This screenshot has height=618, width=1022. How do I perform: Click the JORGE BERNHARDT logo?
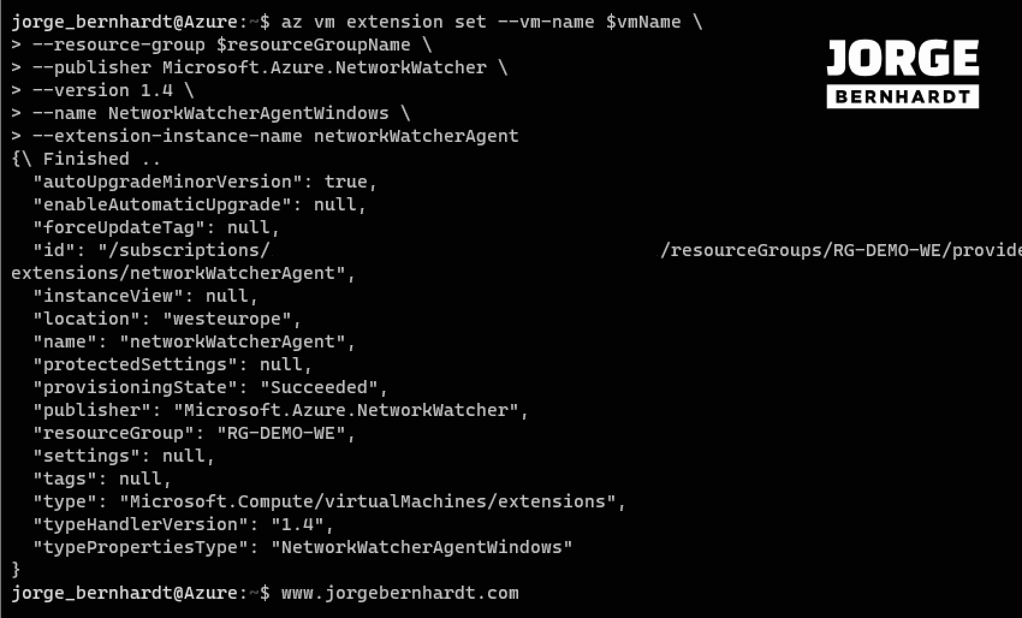tap(902, 74)
